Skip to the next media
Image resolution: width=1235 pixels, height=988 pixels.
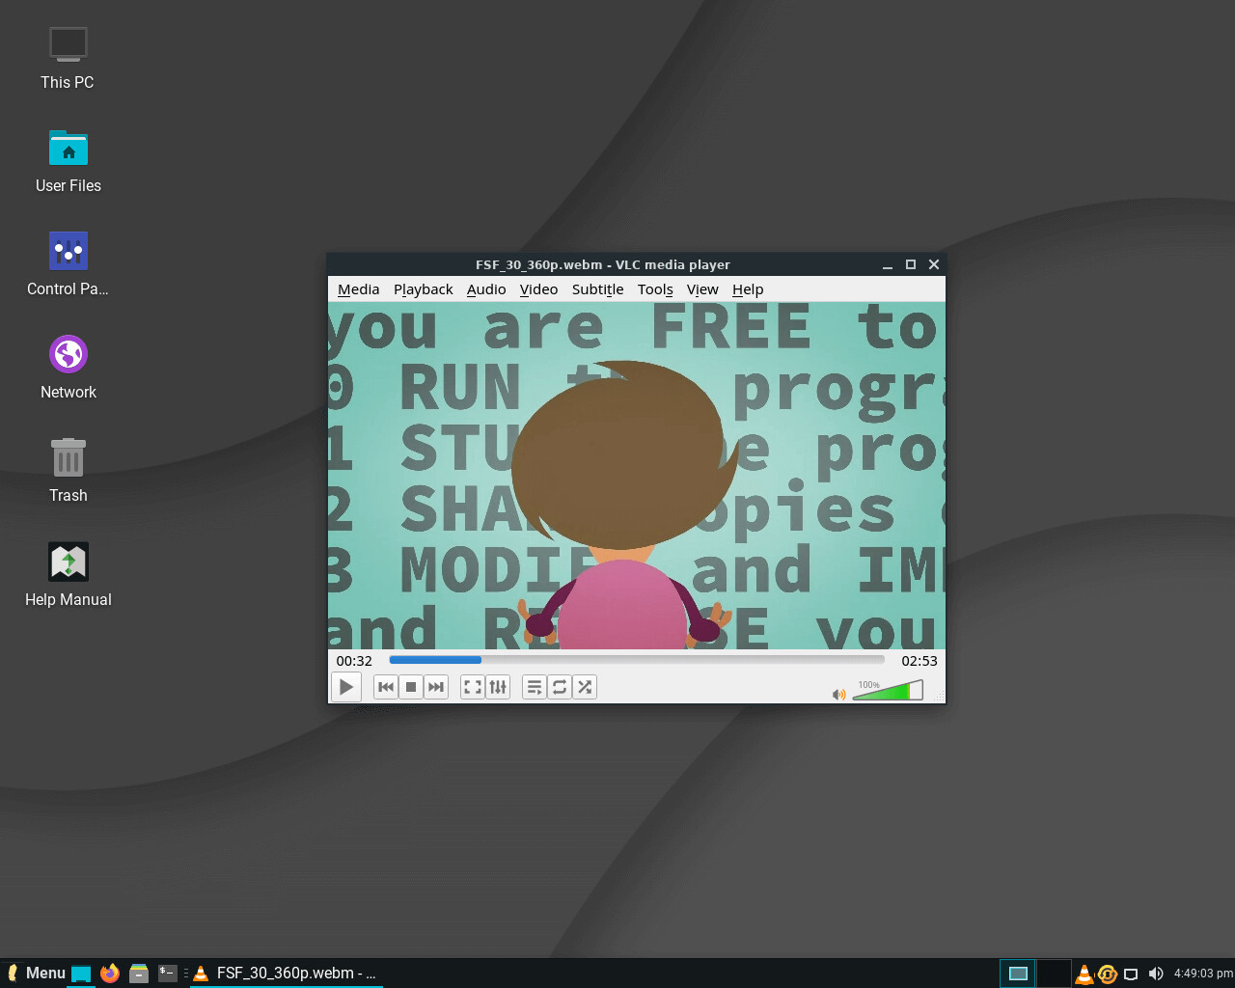[x=435, y=686]
